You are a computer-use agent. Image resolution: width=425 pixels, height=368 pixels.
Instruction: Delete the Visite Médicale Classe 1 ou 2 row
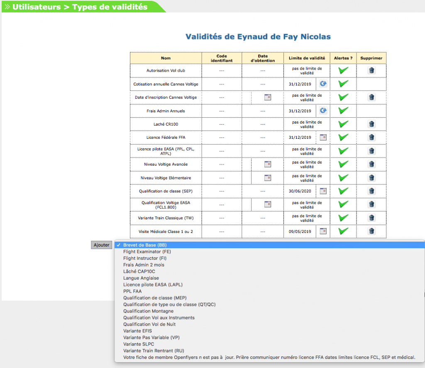click(371, 231)
